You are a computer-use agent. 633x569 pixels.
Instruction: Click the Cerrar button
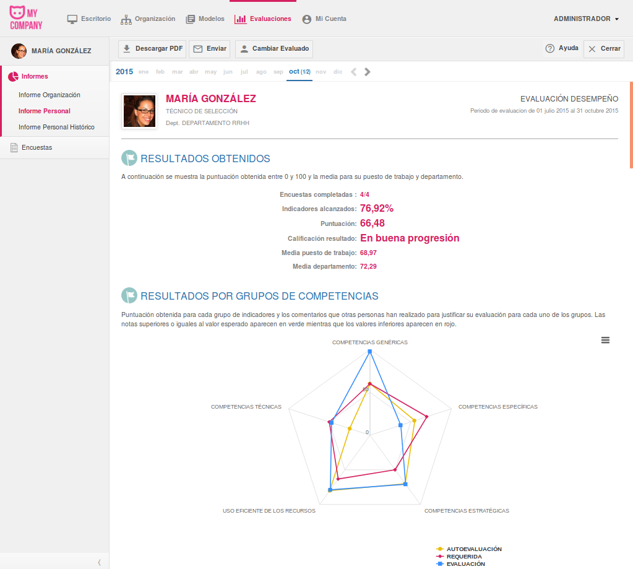(x=604, y=49)
